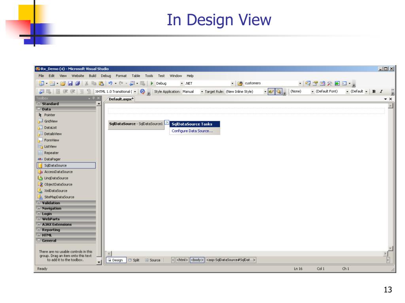This screenshot has width=405, height=303.
Task: Open the (Default Font) dropdown
Action: tap(347, 92)
